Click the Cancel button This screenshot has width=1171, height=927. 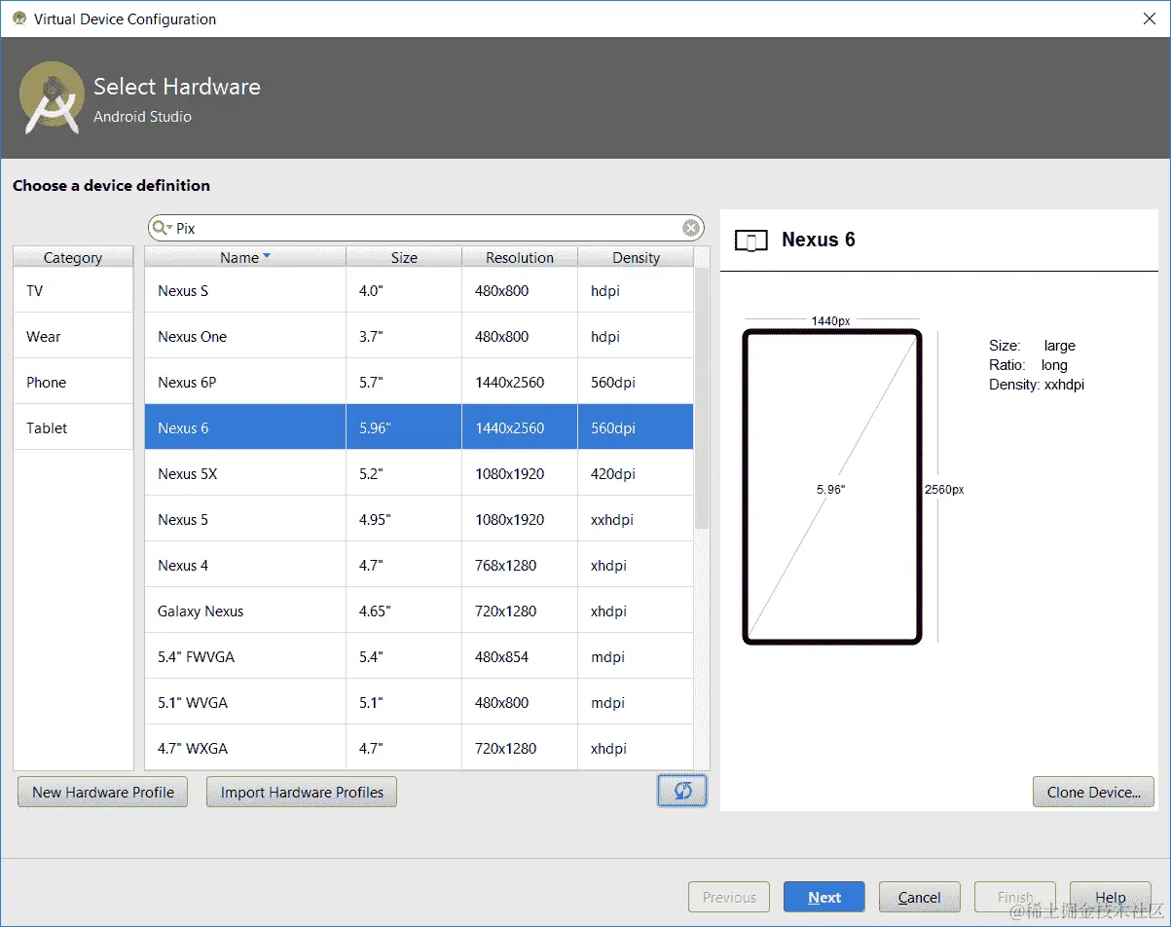[919, 897]
